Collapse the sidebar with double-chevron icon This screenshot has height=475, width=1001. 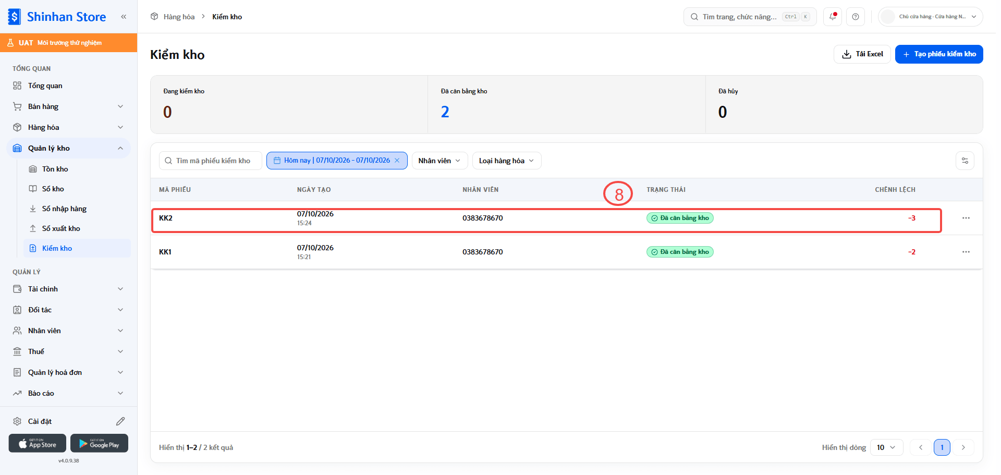click(x=124, y=17)
